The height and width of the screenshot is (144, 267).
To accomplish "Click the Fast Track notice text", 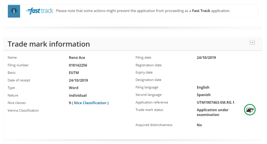I will point(143,11).
